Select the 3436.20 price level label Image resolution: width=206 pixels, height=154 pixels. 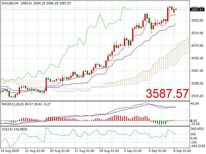pyautogui.click(x=197, y=58)
